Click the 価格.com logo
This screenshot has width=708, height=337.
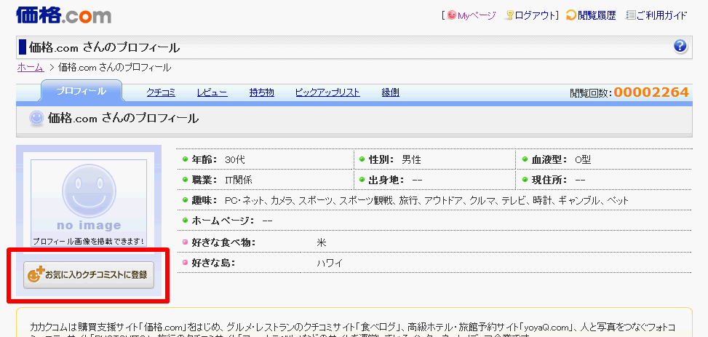pos(63,15)
